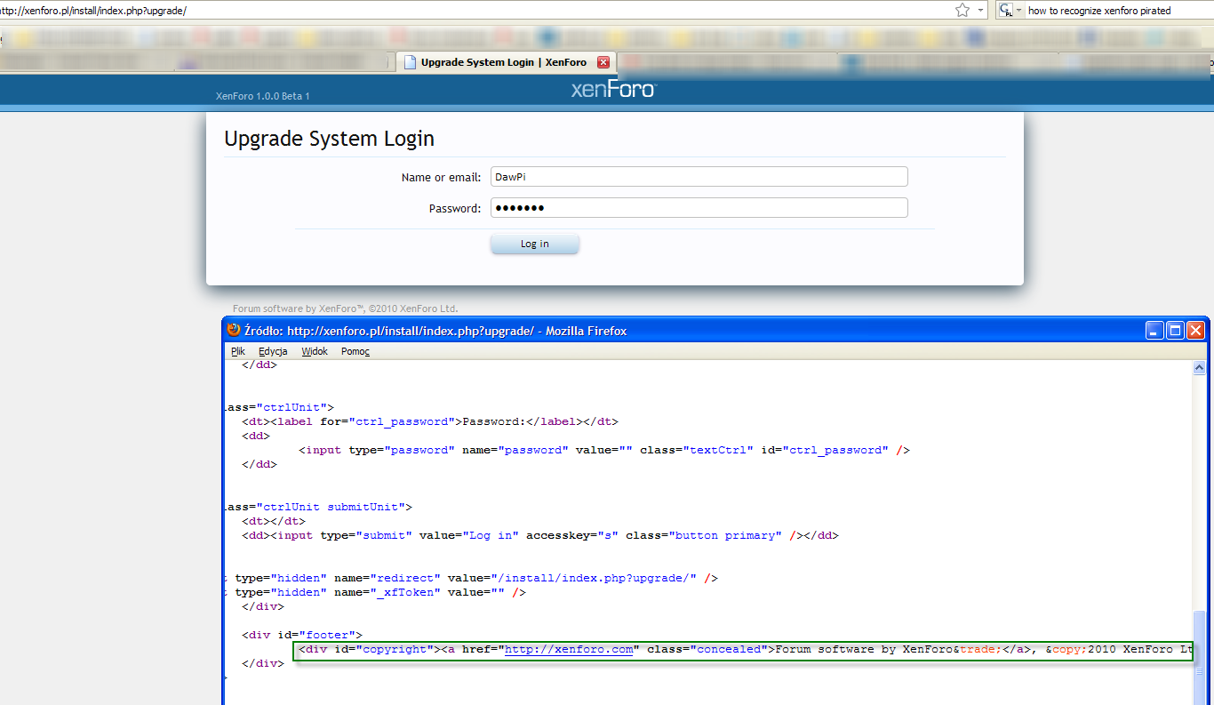
Task: Open the search engine selector dropdown
Action: coord(1018,10)
